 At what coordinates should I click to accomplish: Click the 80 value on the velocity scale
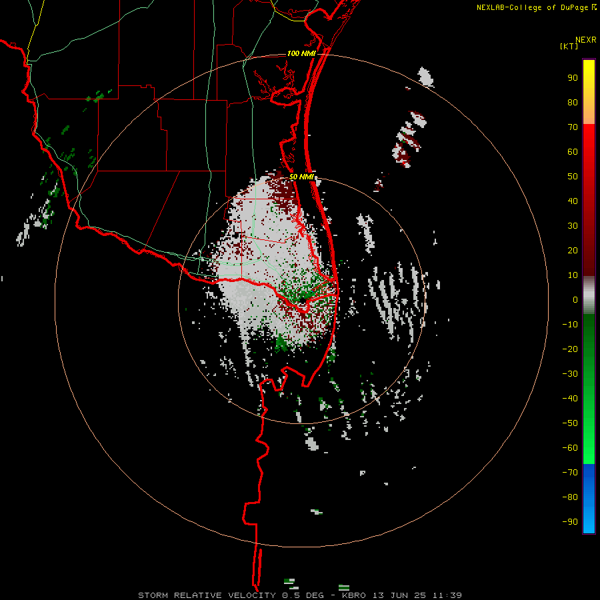pos(573,103)
